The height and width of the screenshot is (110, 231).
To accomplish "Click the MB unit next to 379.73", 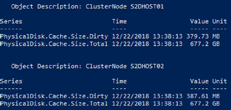I will tap(216, 36).
